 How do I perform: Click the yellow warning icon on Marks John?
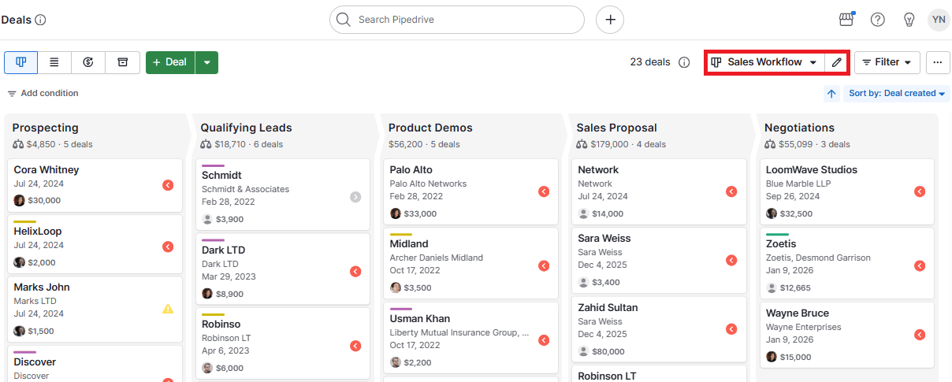(168, 309)
